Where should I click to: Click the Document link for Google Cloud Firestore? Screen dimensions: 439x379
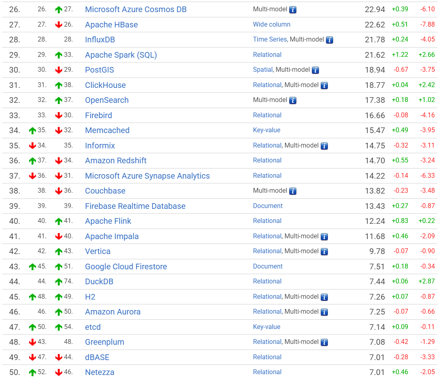tap(268, 267)
